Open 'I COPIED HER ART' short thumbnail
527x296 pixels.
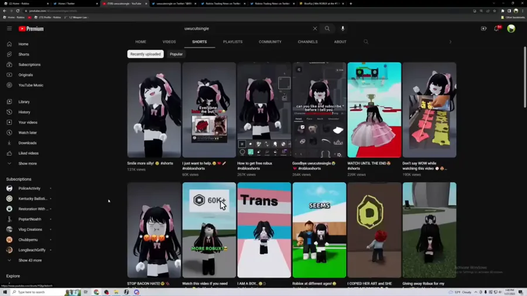[x=374, y=230]
